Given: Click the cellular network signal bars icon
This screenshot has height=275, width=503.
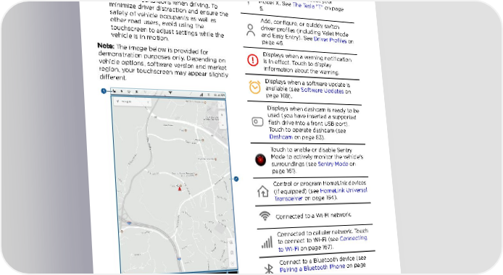Looking at the screenshot, I should tap(267, 242).
